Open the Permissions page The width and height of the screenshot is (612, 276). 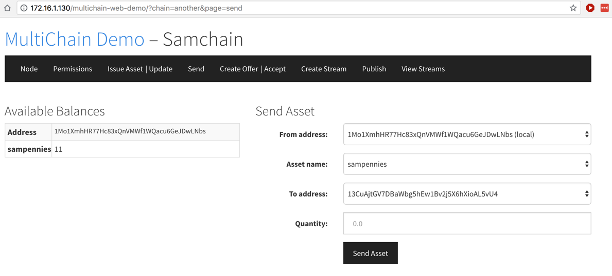pyautogui.click(x=73, y=69)
